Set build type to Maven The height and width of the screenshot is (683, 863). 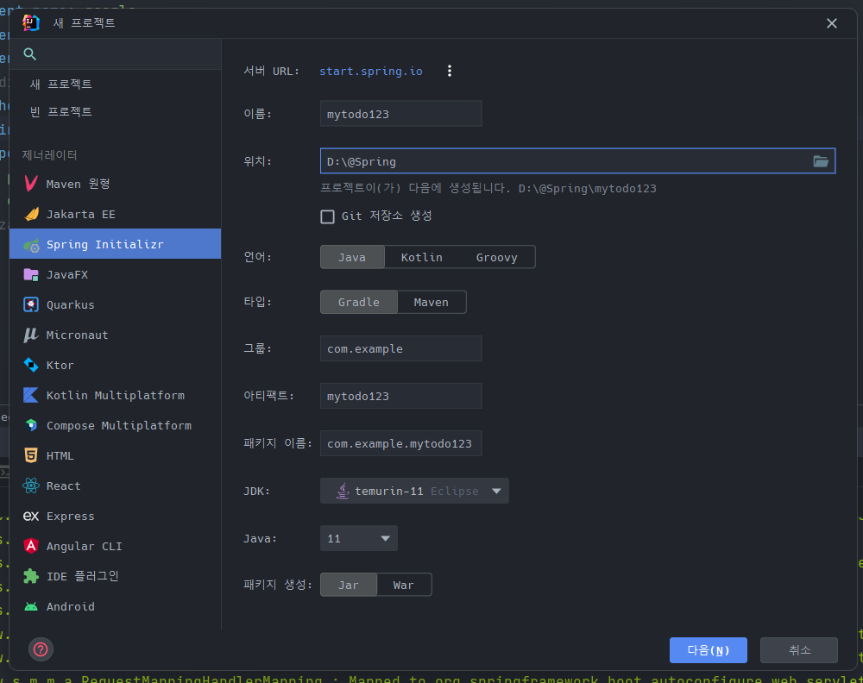point(431,303)
